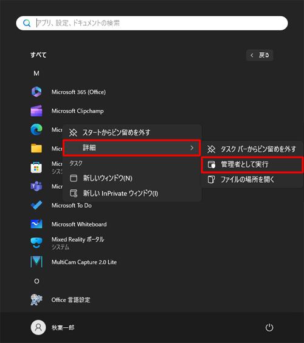Screen dimensions: 304x343
Task: Select 管理者として実行 in the submenu
Action: (x=252, y=165)
